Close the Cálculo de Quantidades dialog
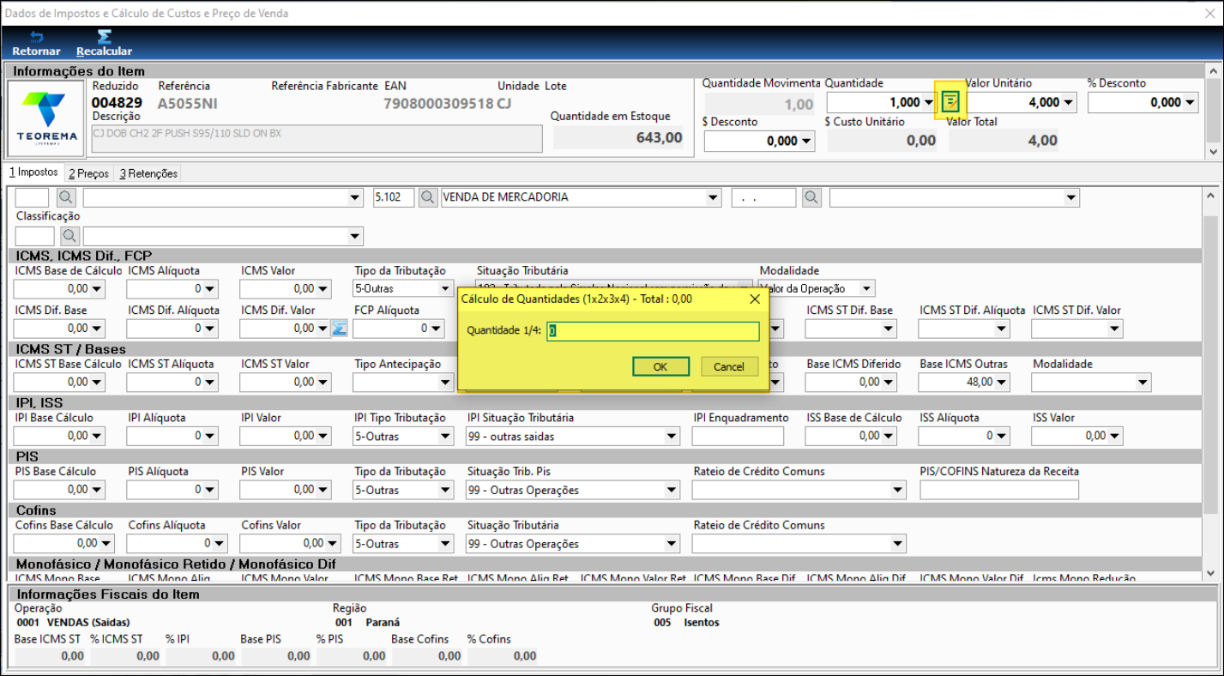The width and height of the screenshot is (1224, 676). pos(755,299)
